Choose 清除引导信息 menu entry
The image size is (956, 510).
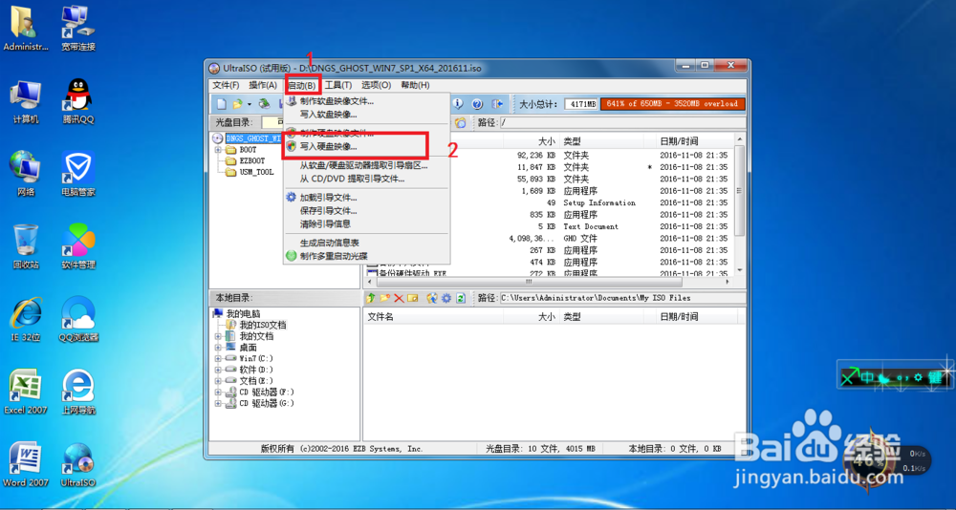pos(366,223)
